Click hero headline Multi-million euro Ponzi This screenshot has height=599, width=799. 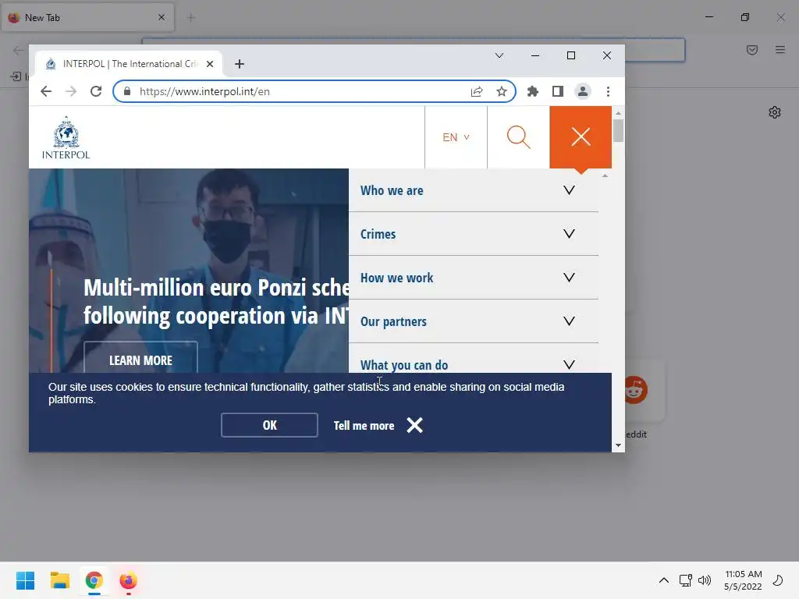[x=216, y=301]
